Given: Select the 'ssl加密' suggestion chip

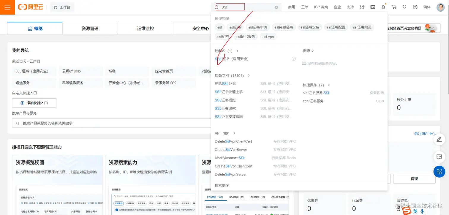Looking at the screenshot, I should 223,37.
